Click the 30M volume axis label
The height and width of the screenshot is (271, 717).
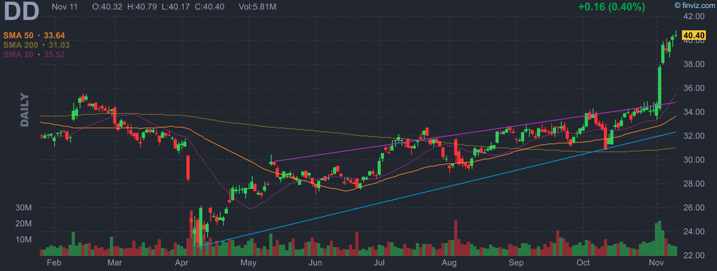click(24, 208)
